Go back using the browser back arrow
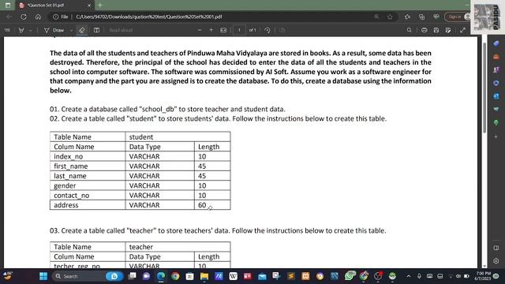 [9, 17]
